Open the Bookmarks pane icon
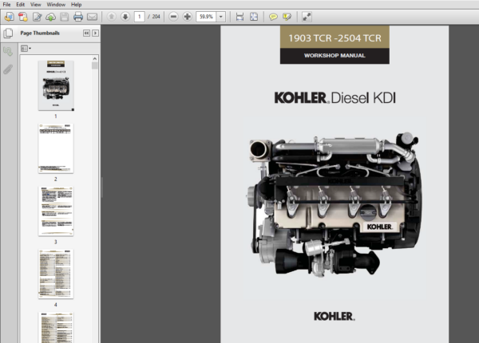The width and height of the screenshot is (479, 343). [8, 51]
